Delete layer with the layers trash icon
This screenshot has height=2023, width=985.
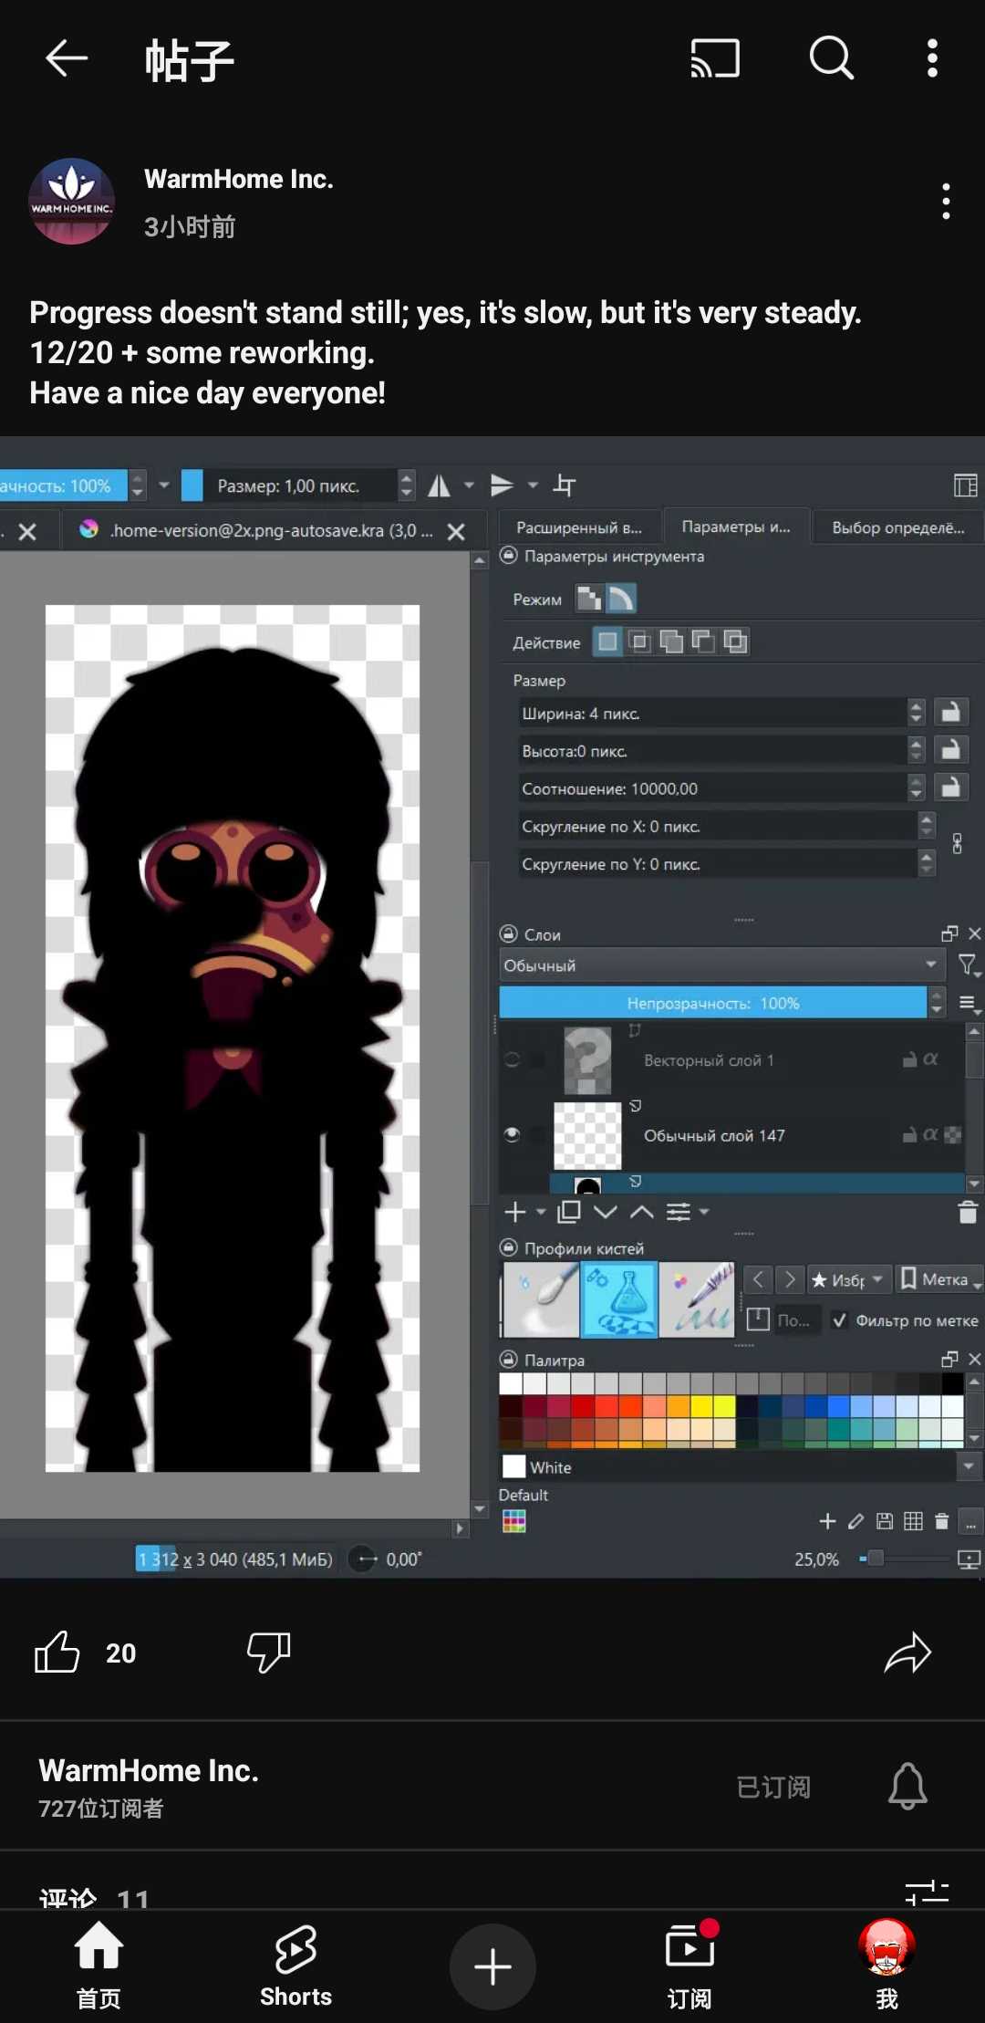pos(968,1212)
